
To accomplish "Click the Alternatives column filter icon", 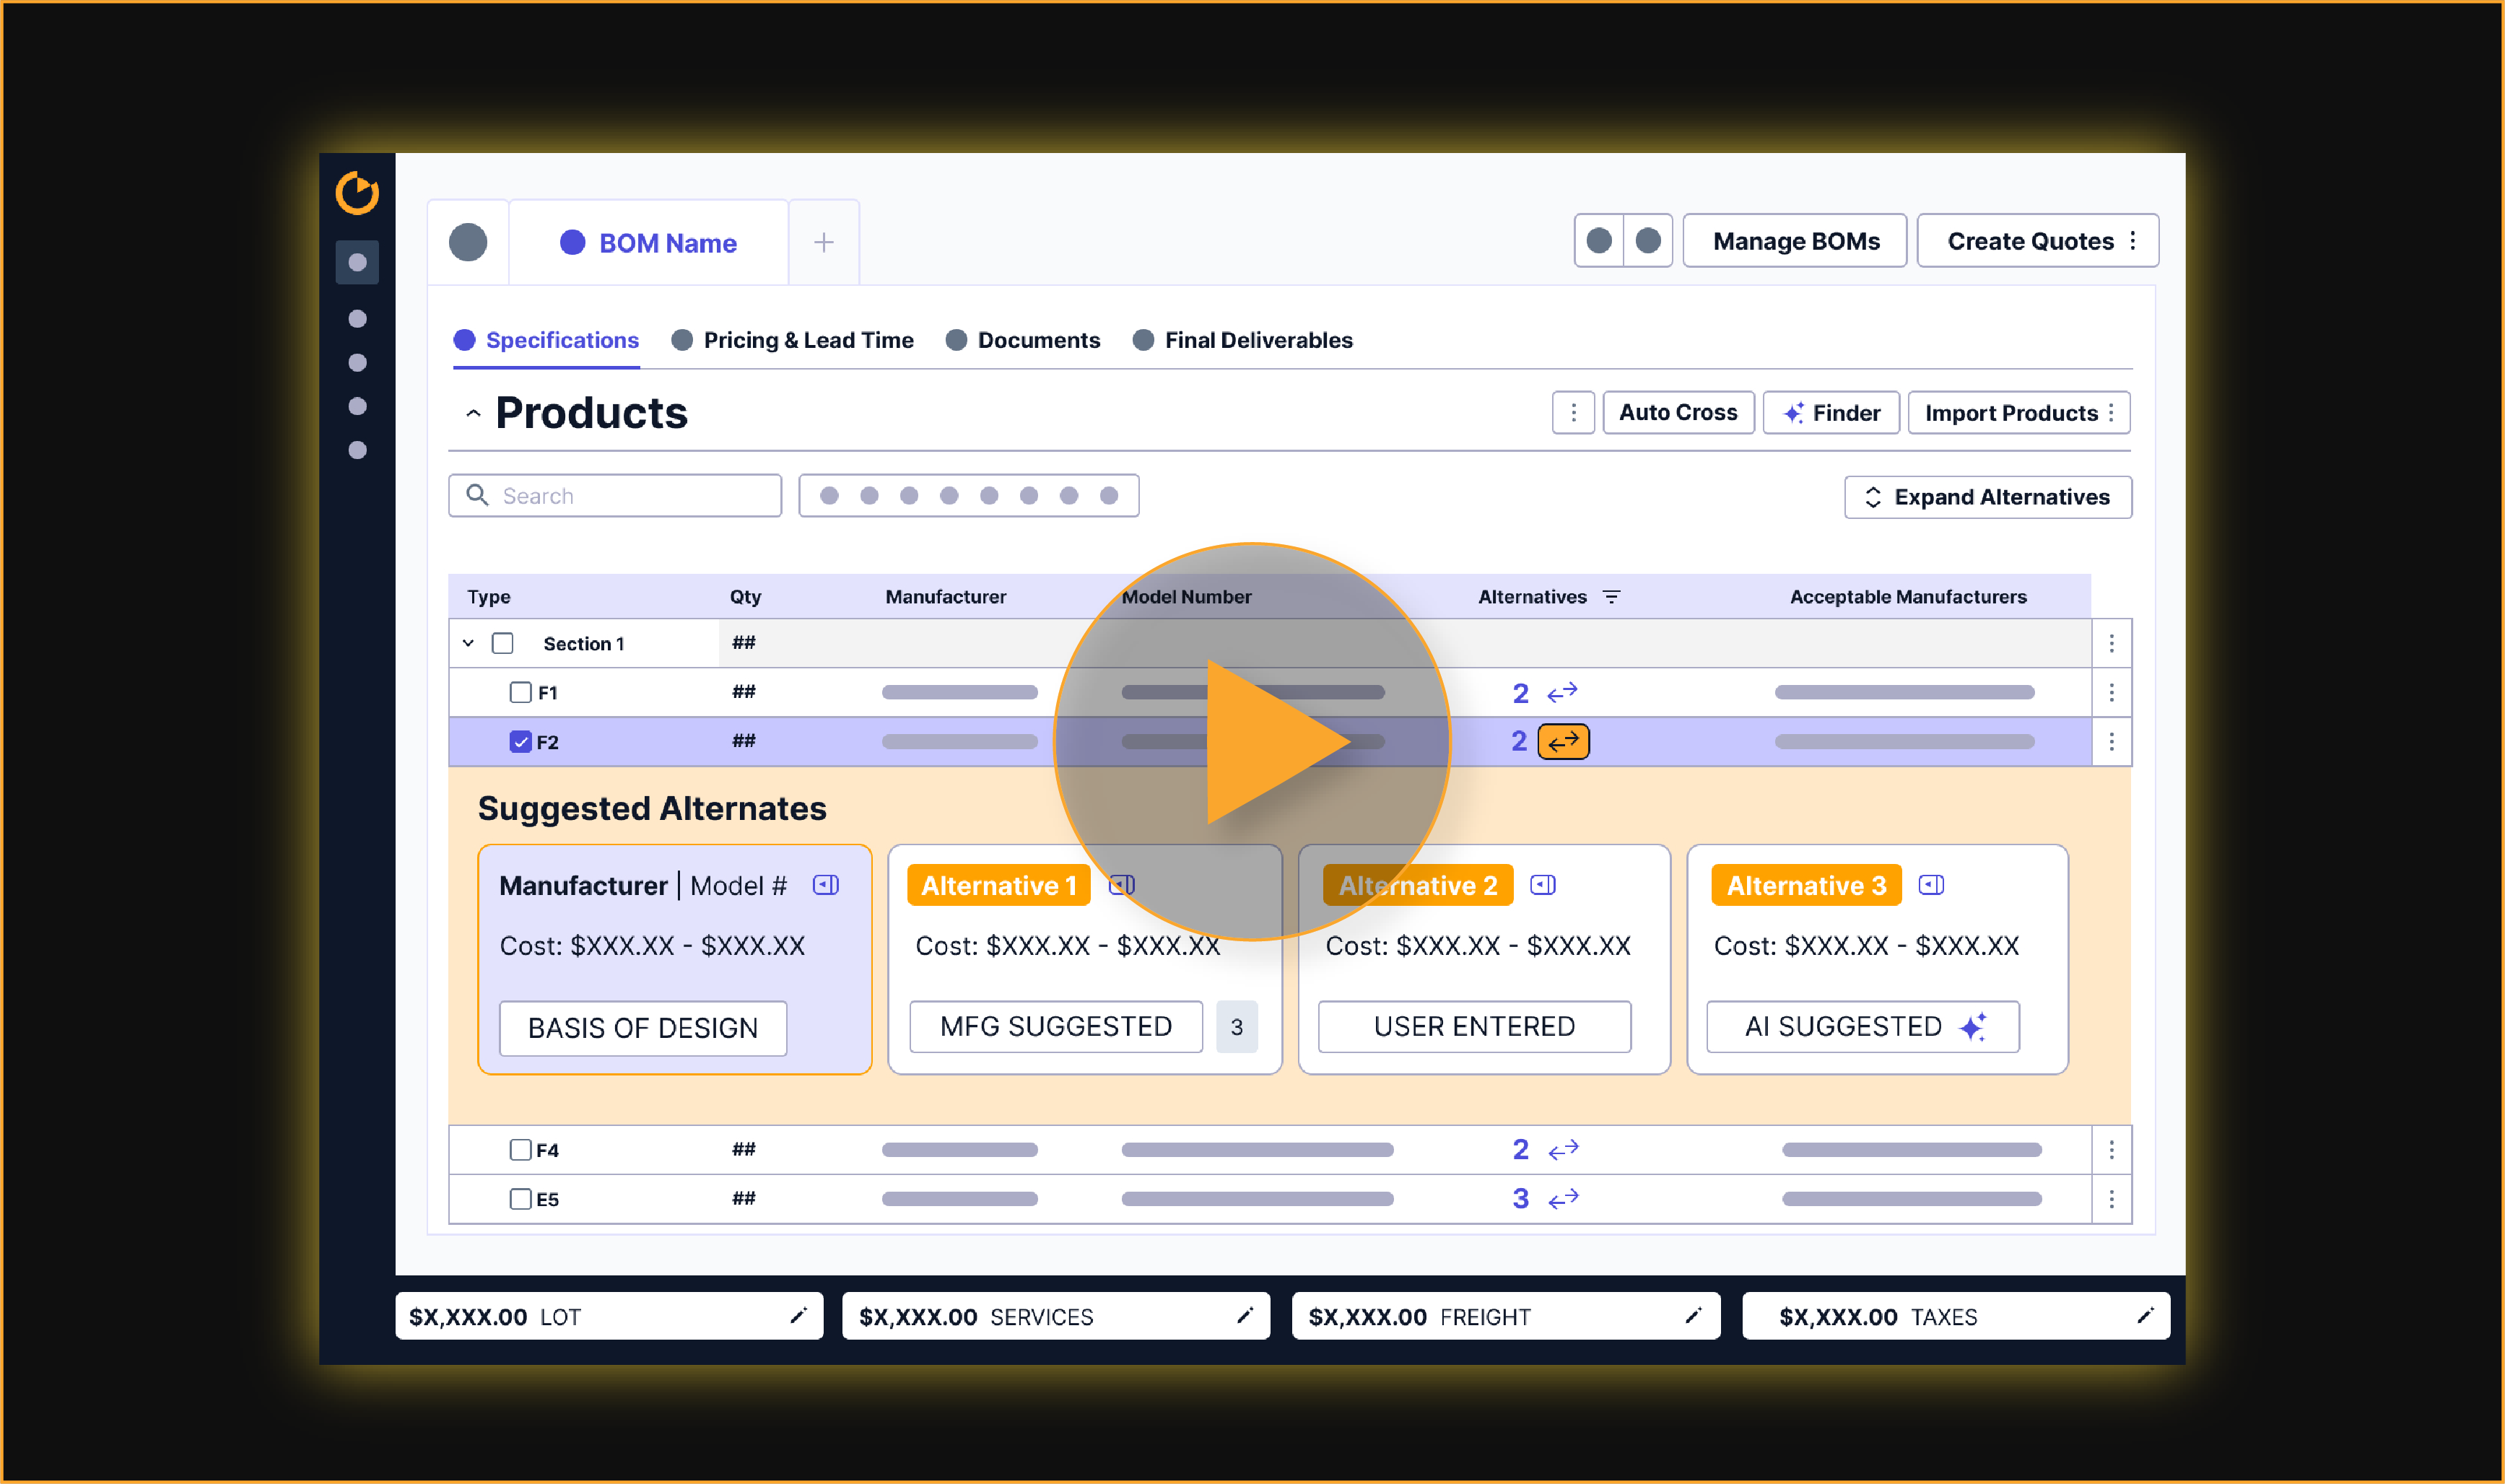I will [x=1611, y=597].
